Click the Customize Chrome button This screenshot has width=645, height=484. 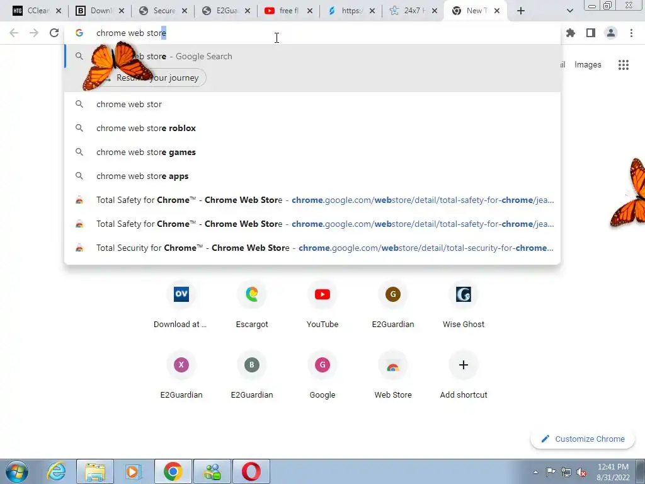tap(583, 439)
